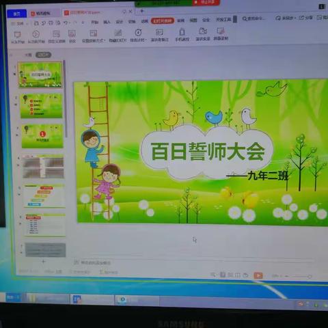Click the Meeting icon in the ribbon

coord(72,34)
